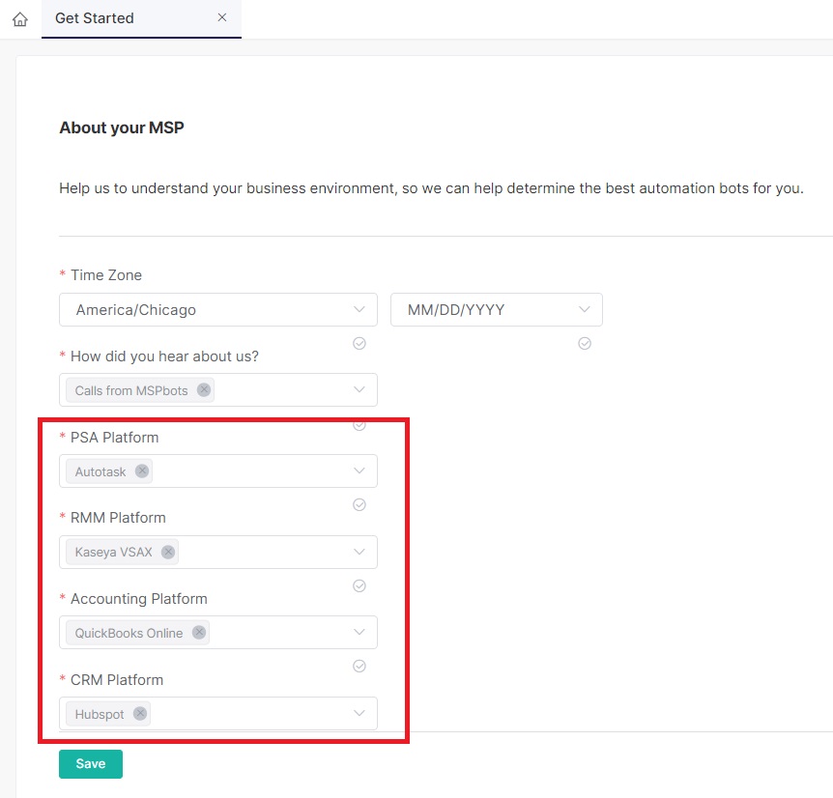The width and height of the screenshot is (833, 798).
Task: Expand the PSA Platform dropdown arrow
Action: (359, 471)
